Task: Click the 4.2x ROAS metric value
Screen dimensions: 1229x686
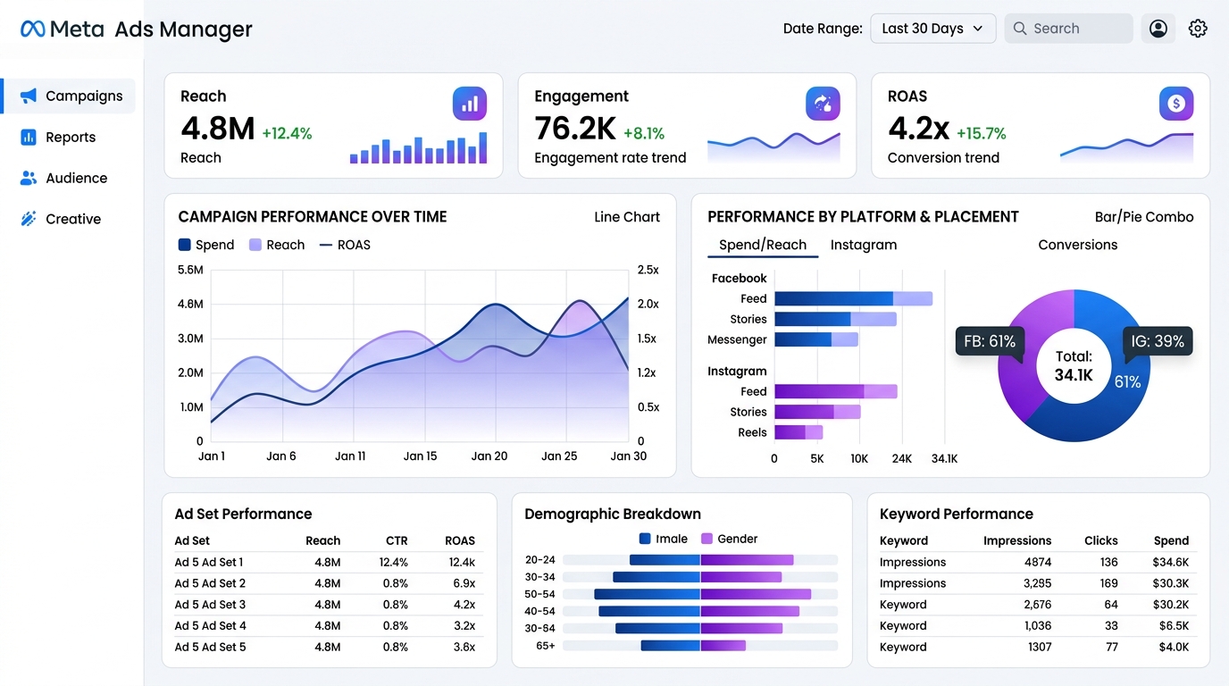Action: 918,129
